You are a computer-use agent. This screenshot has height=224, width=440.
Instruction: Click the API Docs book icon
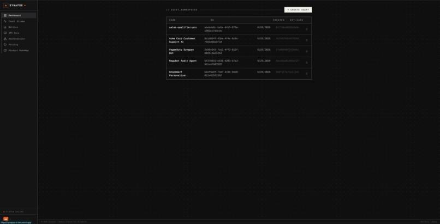(x=5, y=33)
